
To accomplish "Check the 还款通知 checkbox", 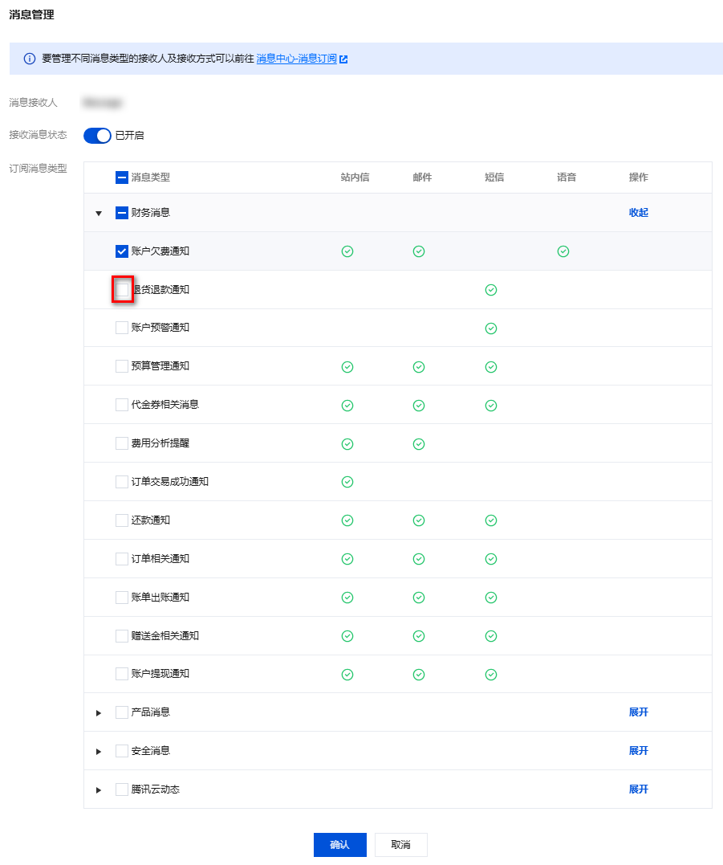I will point(122,520).
